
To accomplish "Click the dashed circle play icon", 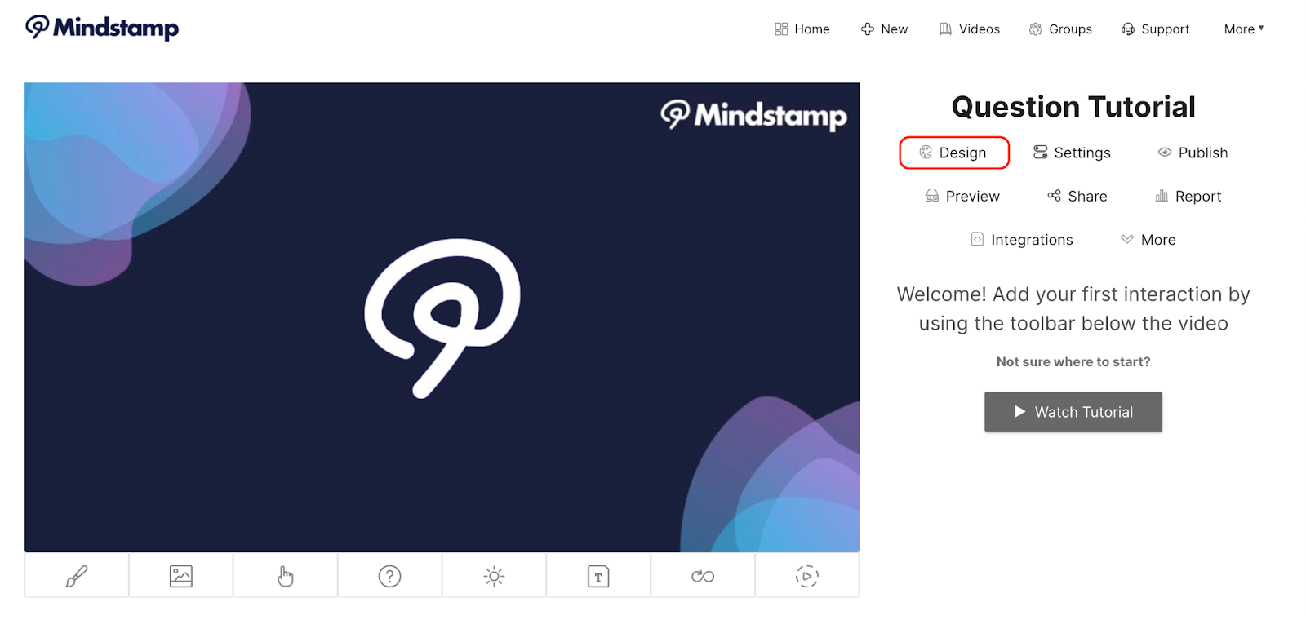I will tap(807, 576).
